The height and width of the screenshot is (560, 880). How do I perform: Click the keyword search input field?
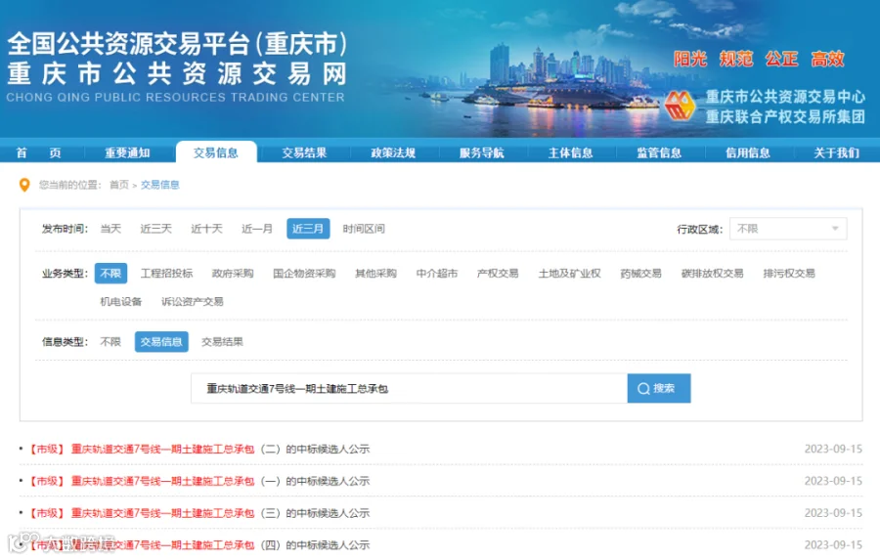coord(409,388)
